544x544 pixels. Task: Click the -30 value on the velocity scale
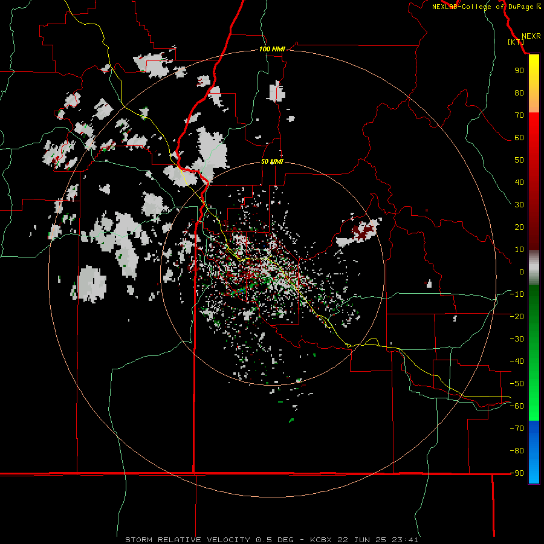[517, 339]
